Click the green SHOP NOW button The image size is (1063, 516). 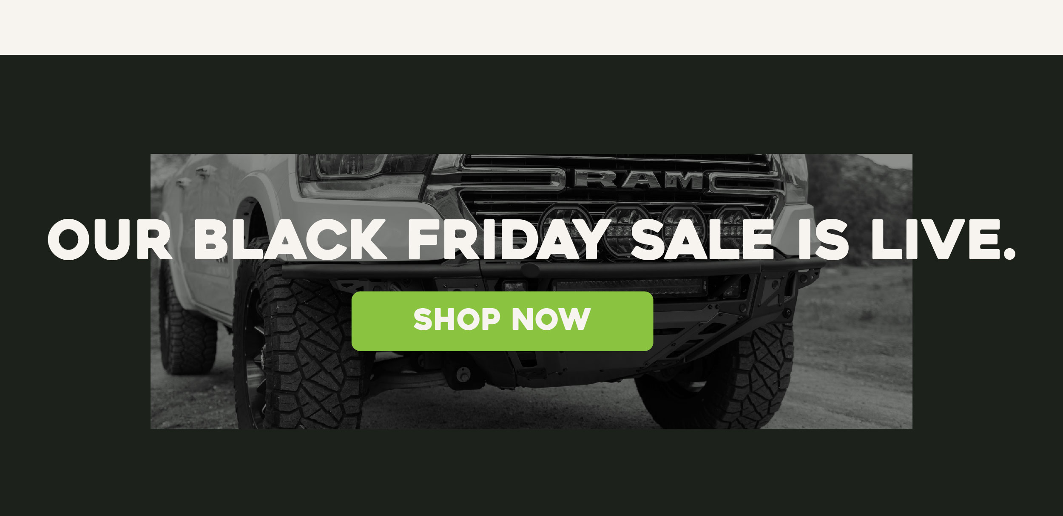[x=502, y=321]
